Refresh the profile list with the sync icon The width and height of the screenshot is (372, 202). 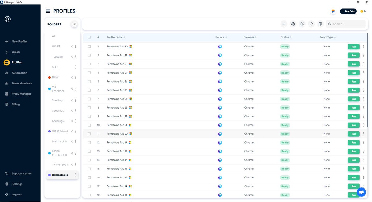click(311, 24)
